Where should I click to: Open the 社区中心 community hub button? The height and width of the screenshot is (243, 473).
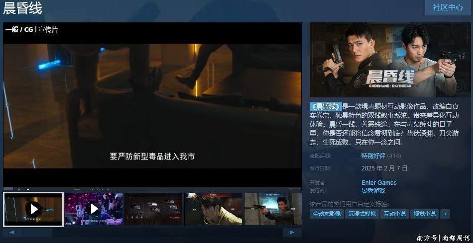[x=448, y=7]
